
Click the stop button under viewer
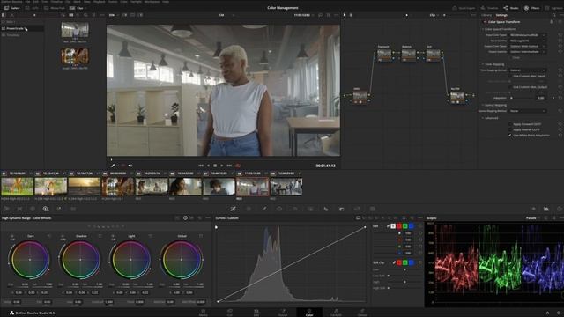point(215,166)
